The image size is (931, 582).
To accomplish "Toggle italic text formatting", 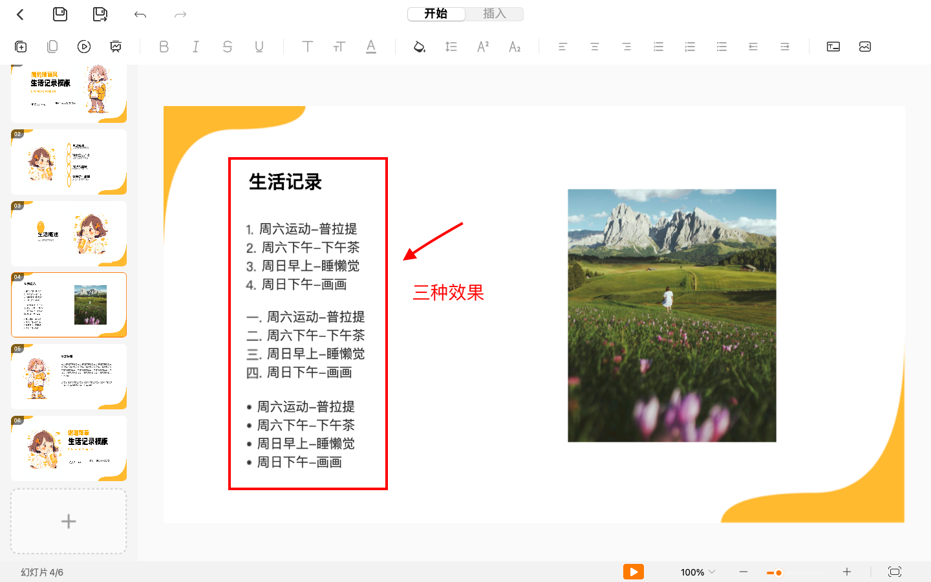I will click(x=195, y=46).
